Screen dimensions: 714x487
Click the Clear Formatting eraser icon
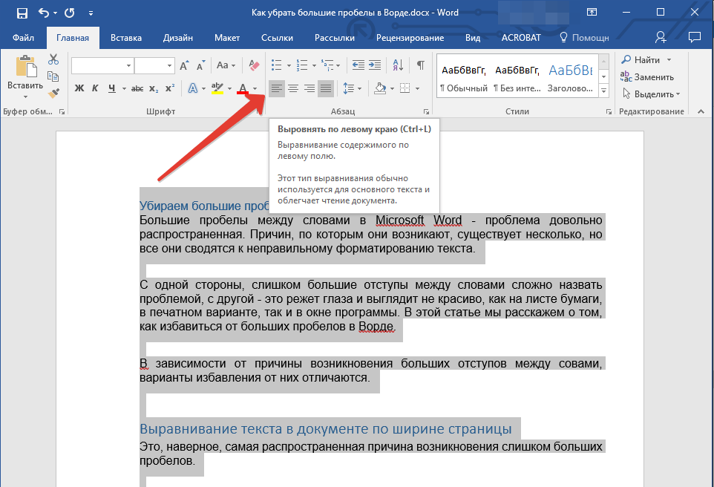pyautogui.click(x=255, y=65)
